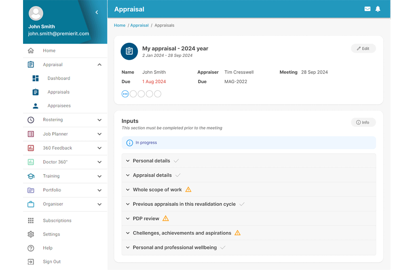This screenshot has width=414, height=270.
Task: Select Sign Out in the sidebar
Action: 52,262
